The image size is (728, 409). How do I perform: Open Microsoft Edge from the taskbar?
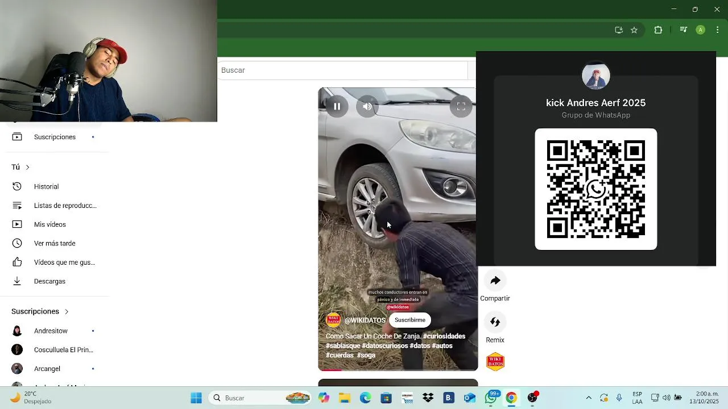(365, 398)
